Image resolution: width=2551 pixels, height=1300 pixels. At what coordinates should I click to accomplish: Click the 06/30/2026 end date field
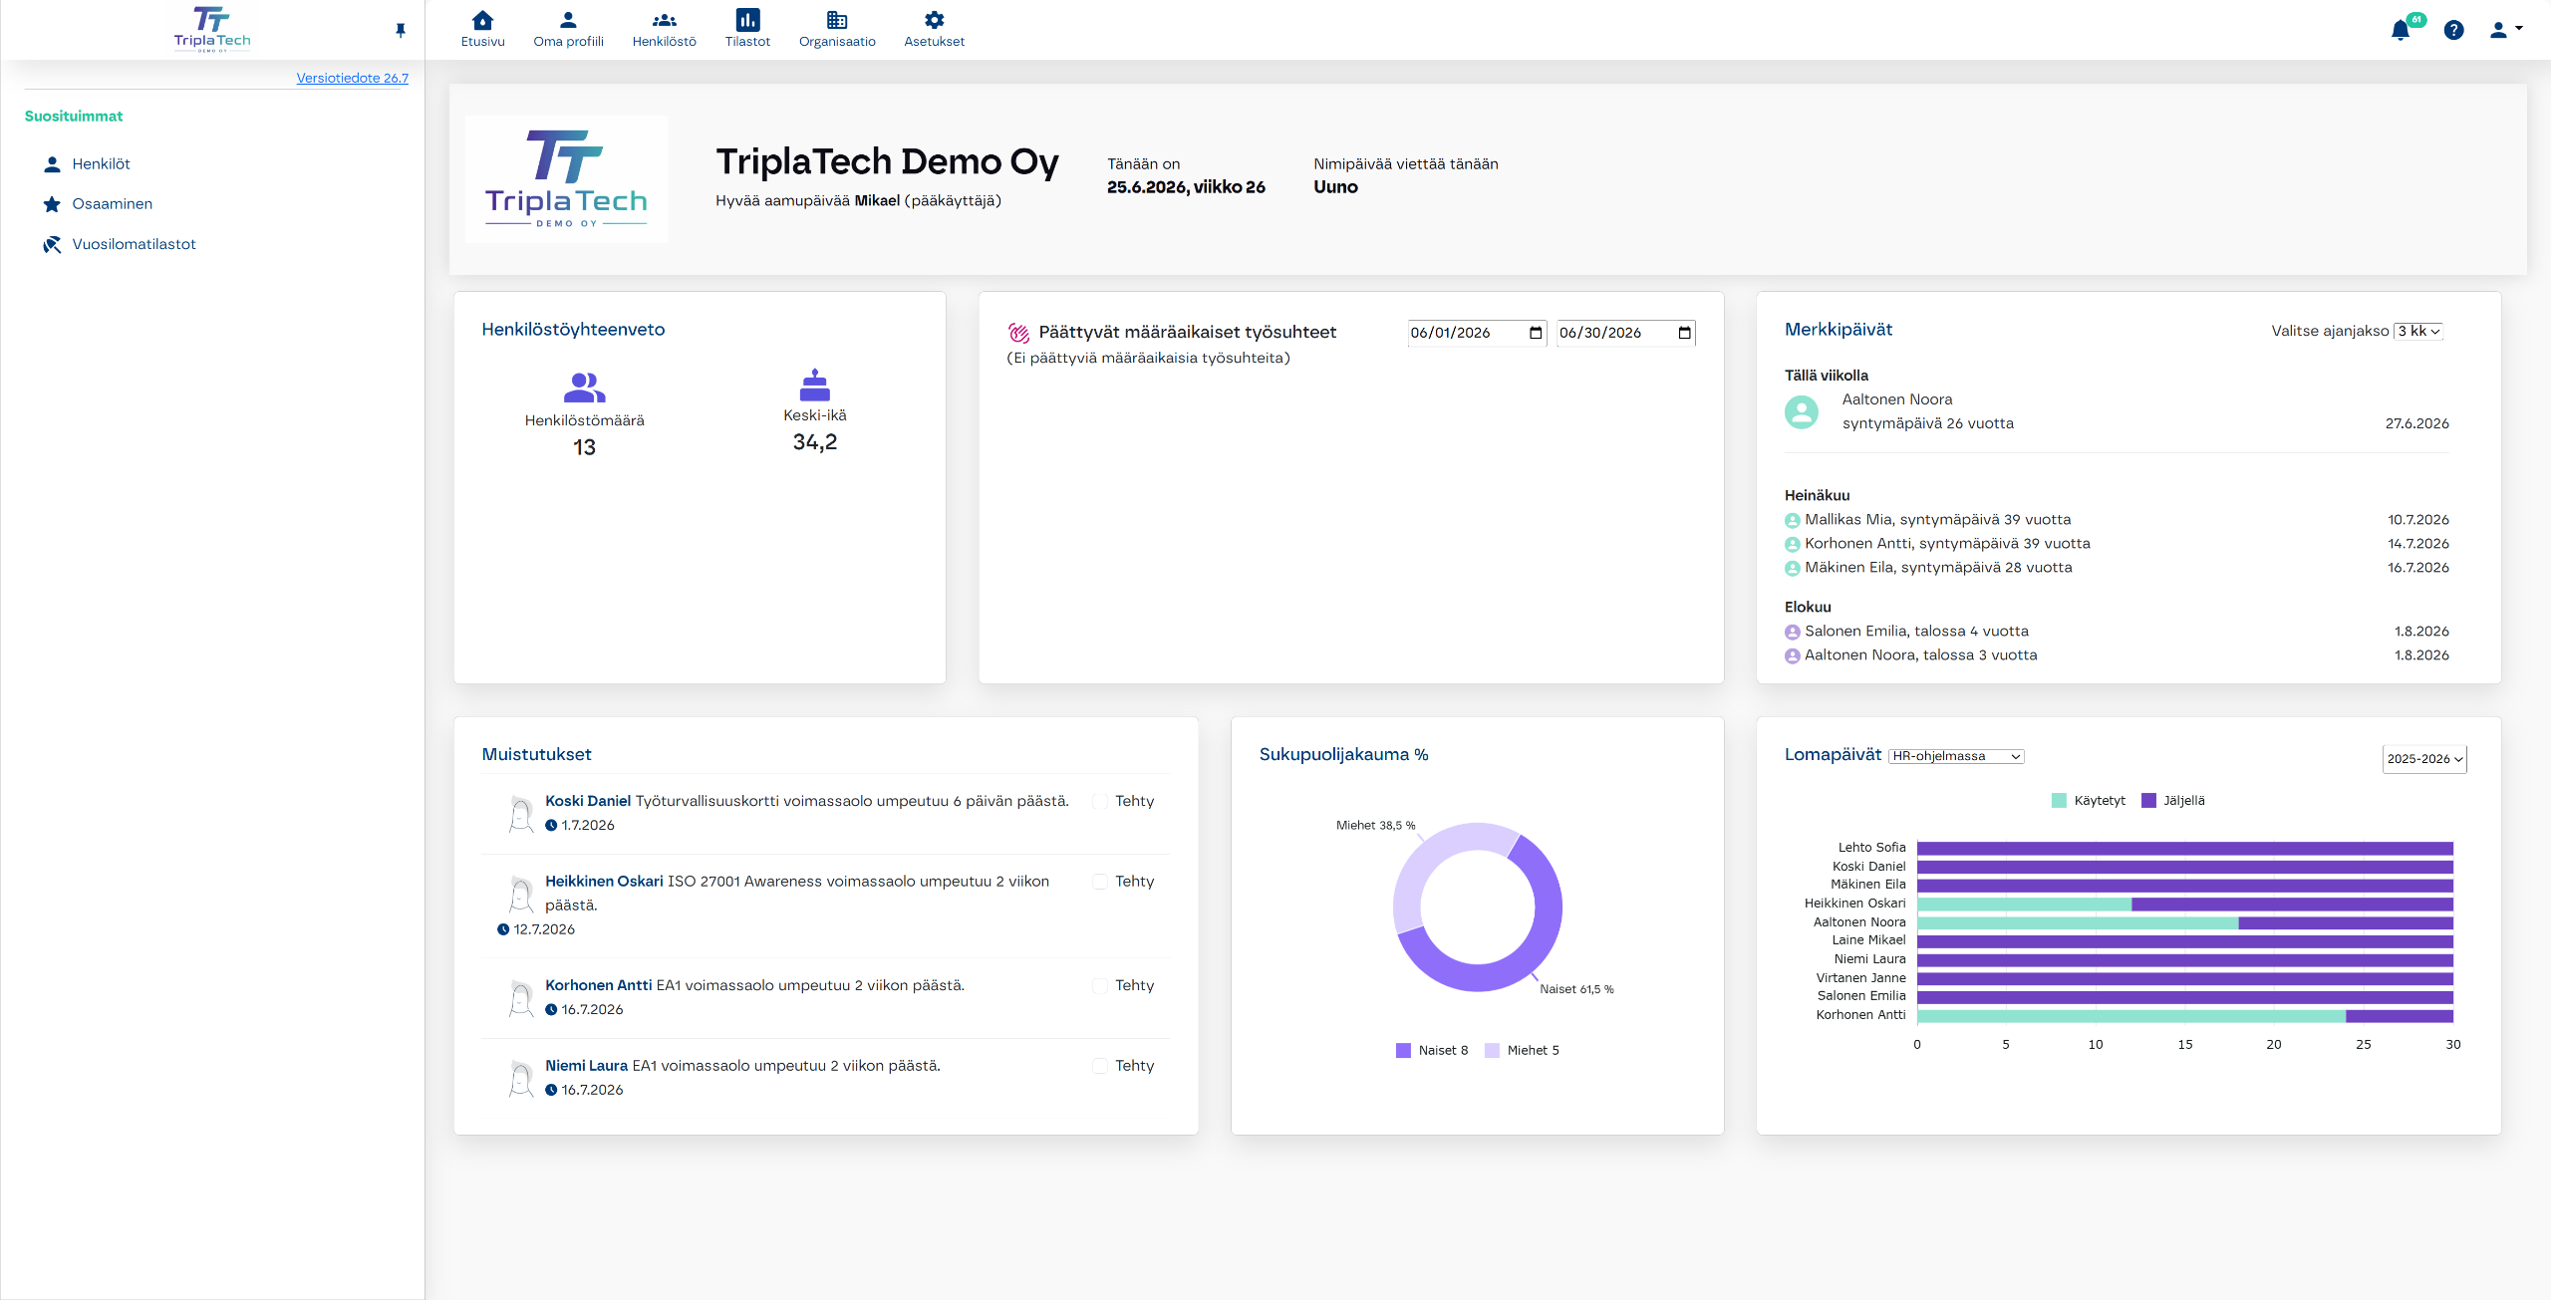click(x=1626, y=333)
